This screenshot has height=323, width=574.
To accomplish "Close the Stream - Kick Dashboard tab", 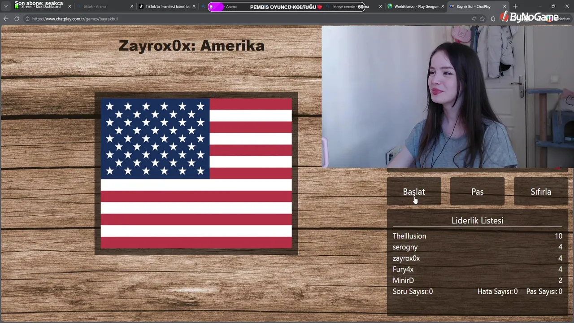I will click(70, 7).
